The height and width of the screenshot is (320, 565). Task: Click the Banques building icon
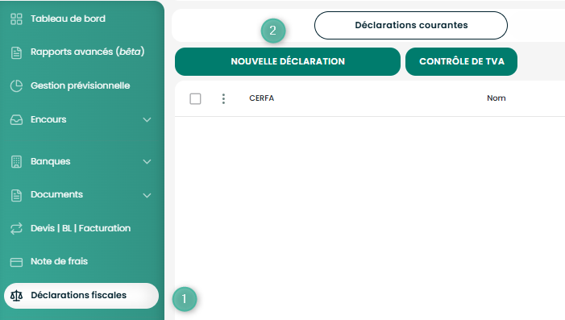(x=16, y=162)
